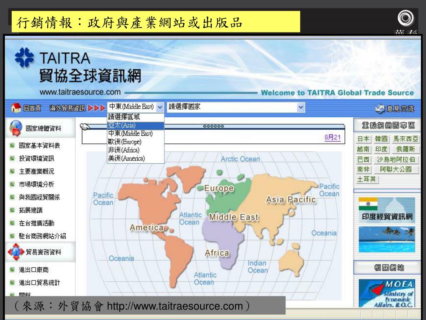Click the green bullet icon beside 在台推廣活動

tap(12, 223)
